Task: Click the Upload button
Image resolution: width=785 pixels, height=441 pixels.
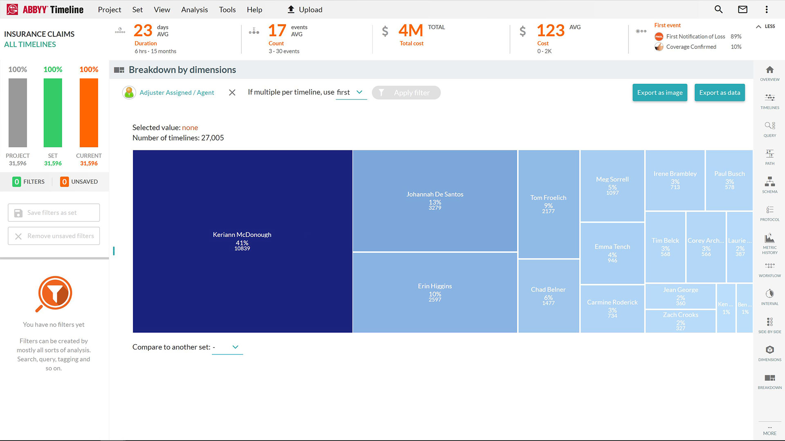Action: (x=305, y=9)
